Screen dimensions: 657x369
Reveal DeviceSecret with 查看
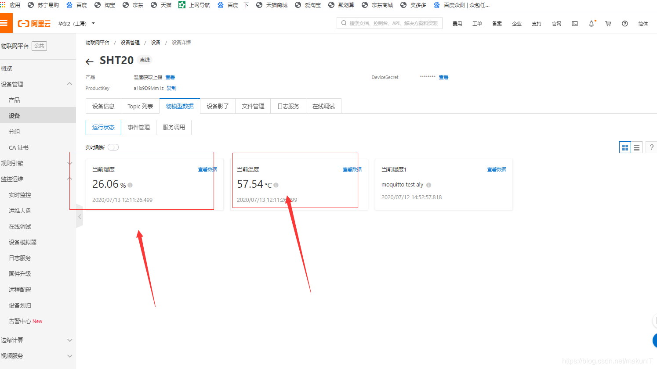click(x=443, y=77)
